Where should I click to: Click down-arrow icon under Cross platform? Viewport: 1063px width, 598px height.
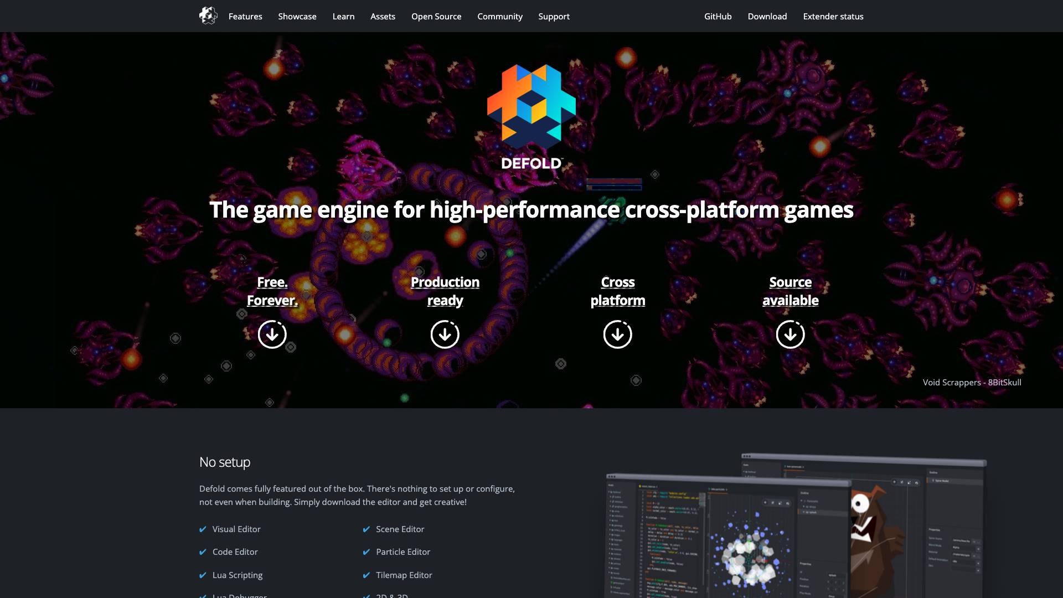[x=617, y=334]
